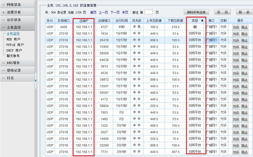Collapse the left sidebar using the arrow handle

pyautogui.click(x=35, y=80)
